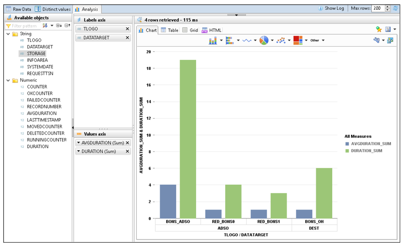This screenshot has width=404, height=247.
Task: Choose the pie chart type icon
Action: (264, 40)
